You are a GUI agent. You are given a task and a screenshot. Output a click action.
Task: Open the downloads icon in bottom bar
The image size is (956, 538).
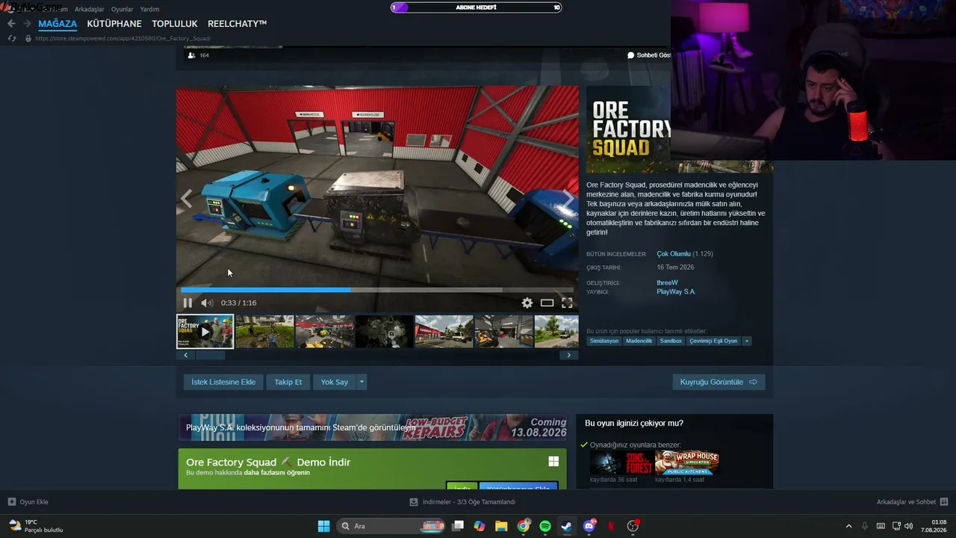pyautogui.click(x=414, y=502)
